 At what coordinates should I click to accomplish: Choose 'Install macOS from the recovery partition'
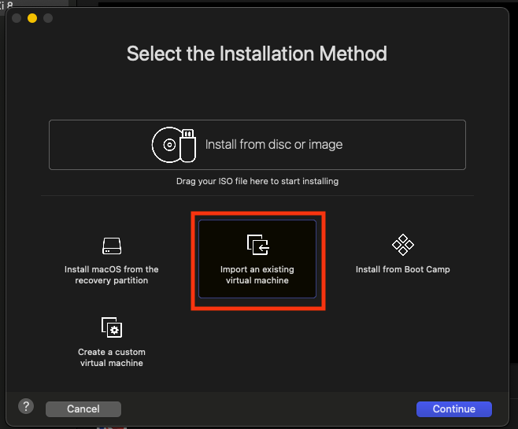111,275
